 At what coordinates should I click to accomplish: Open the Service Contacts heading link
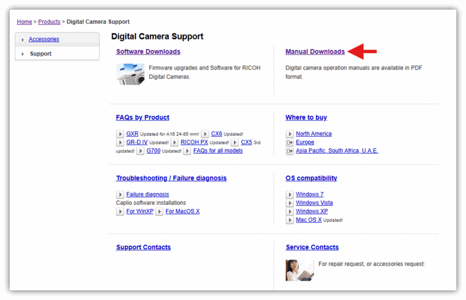312,247
